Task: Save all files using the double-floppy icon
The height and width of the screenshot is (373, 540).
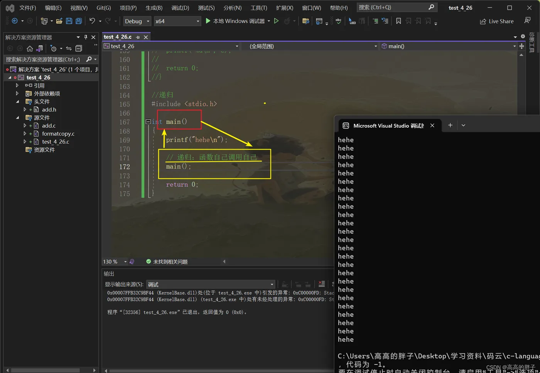Action: [x=79, y=21]
